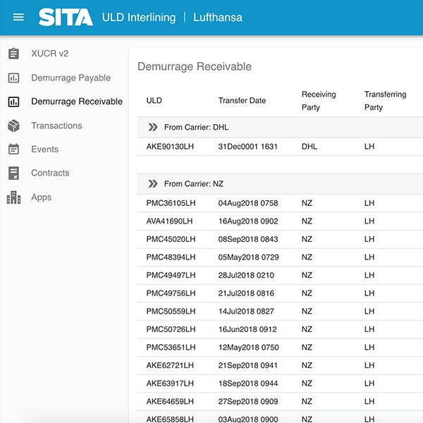Screen dimensions: 423x423
Task: Select ULD PMC50726LH
Action: [x=171, y=329]
